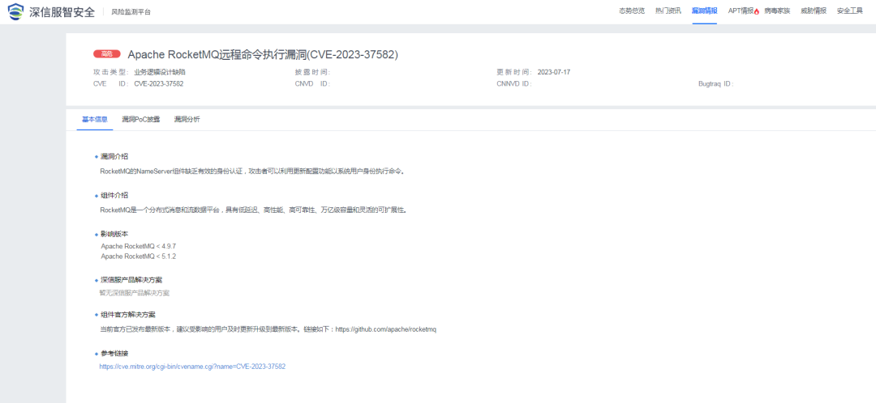Click the CNNVD ID label
This screenshot has height=403, width=876.
coord(513,83)
